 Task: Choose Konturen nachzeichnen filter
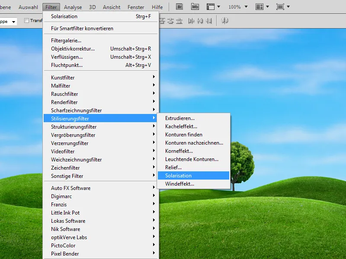point(193,143)
